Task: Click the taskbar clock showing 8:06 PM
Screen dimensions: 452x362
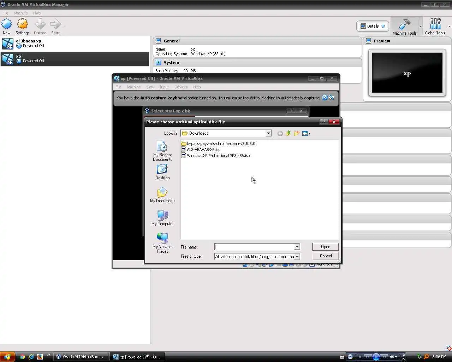Action: point(439,357)
